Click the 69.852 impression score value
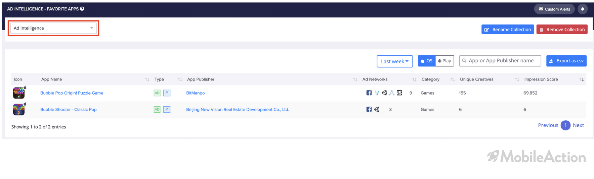The image size is (594, 179). pyautogui.click(x=530, y=93)
